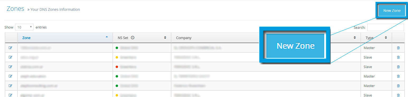
Task: Delete the fourth zone with trash icon
Action: (398, 76)
